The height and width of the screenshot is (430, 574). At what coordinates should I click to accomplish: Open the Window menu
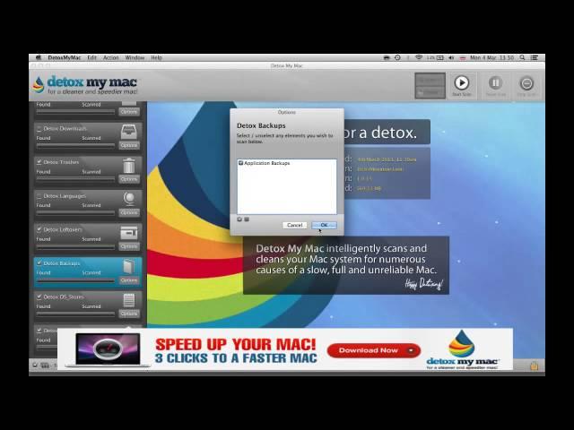pos(135,57)
